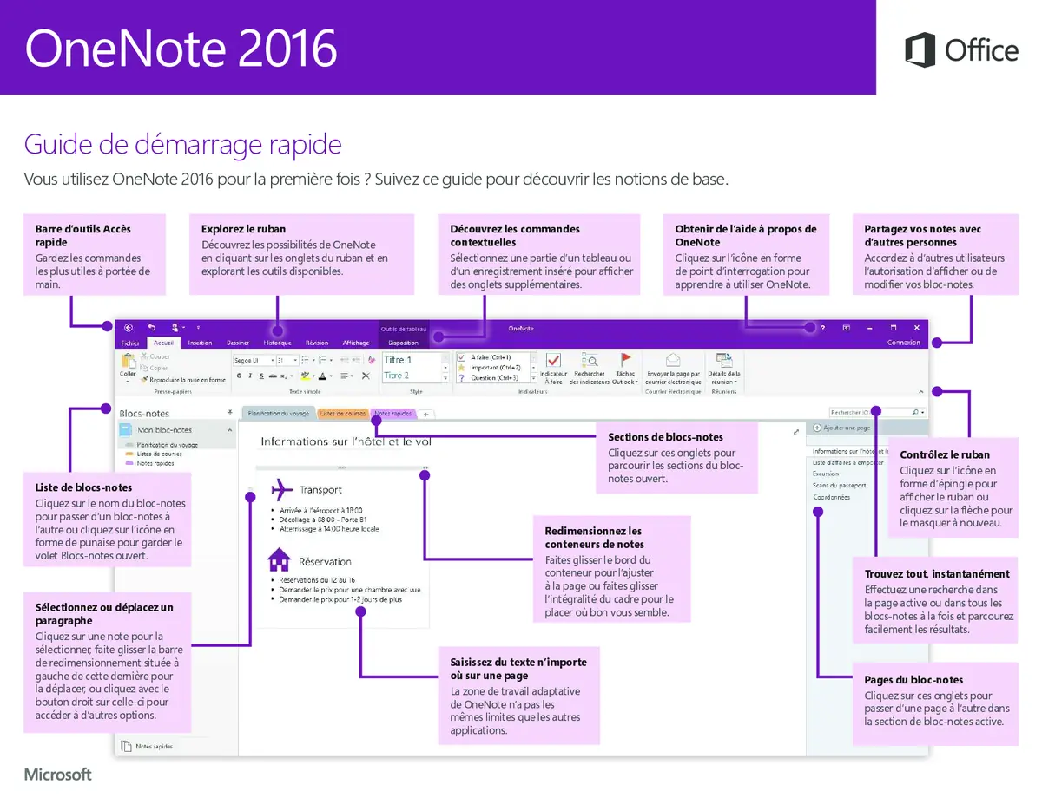Image resolution: width=1042 pixels, height=804 pixels.
Task: Open the Listes de courses section tab
Action: click(x=342, y=414)
